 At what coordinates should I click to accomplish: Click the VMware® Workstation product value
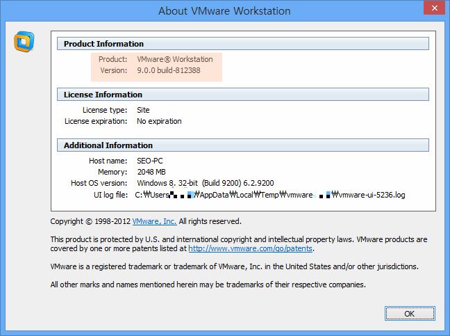click(175, 59)
